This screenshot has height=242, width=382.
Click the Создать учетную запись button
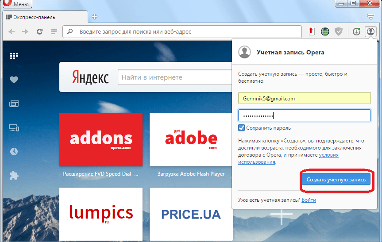point(336,180)
